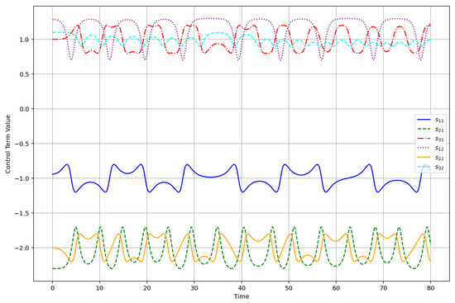Screen dimensions: 455x303
Task: Click the y-axis tick label 1.0
Action: (24, 40)
